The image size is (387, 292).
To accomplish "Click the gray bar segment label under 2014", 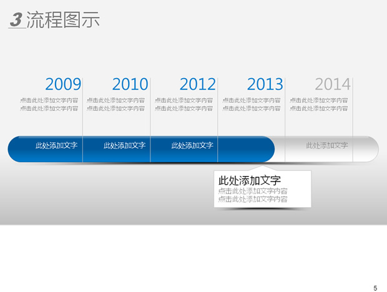I will pos(327,145).
